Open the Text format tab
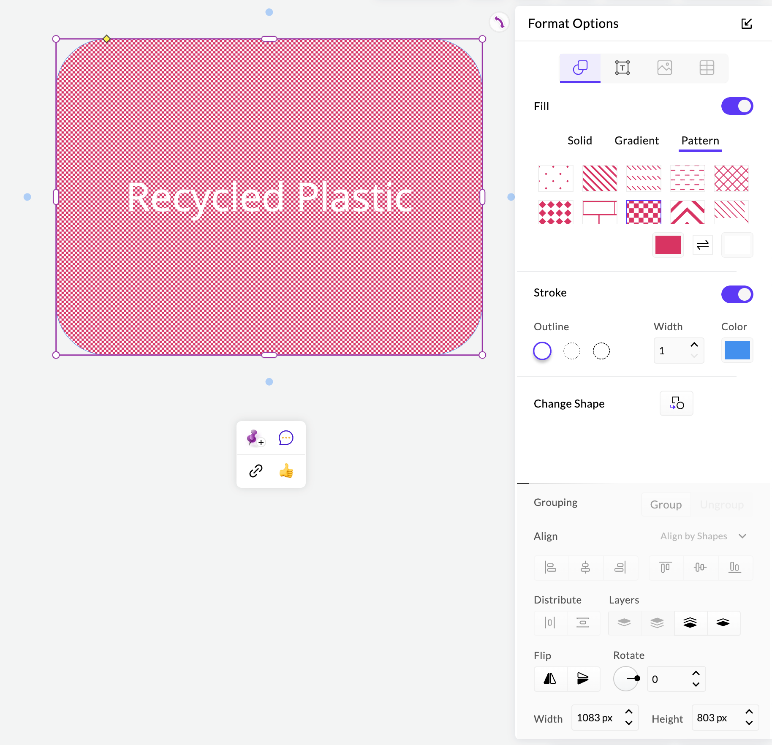The width and height of the screenshot is (772, 745). (622, 68)
